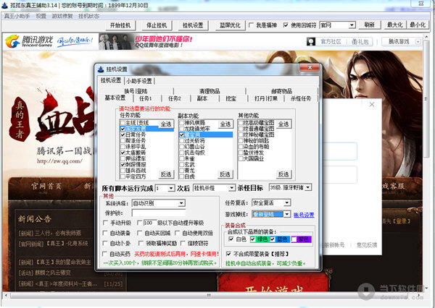The height and width of the screenshot is (308, 435).
Task: Uncheck the 不合成带星装备 checkbox
Action: click(228, 254)
